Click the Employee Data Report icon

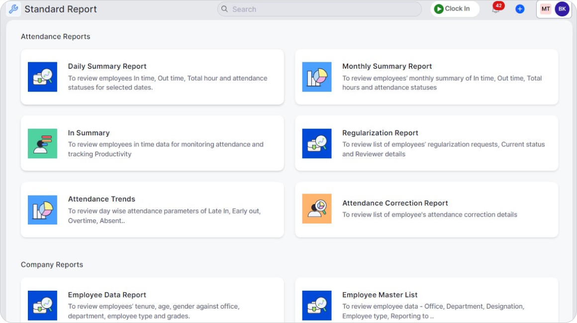42,305
